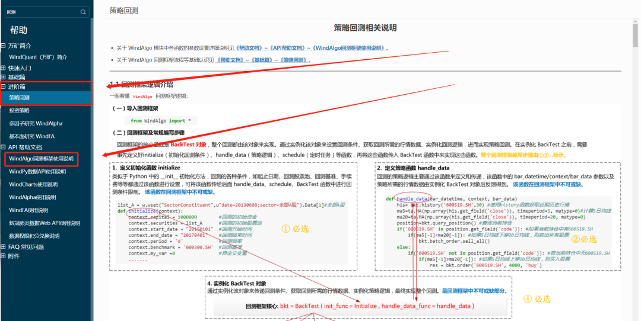Click the 策略回测相关说明 heading
641x321 pixels.
[365, 28]
